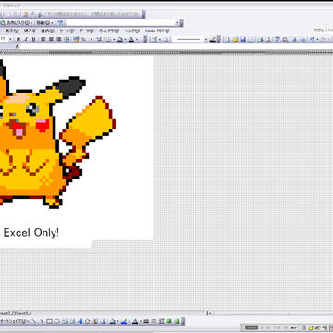Click the Undo button

coord(312,39)
